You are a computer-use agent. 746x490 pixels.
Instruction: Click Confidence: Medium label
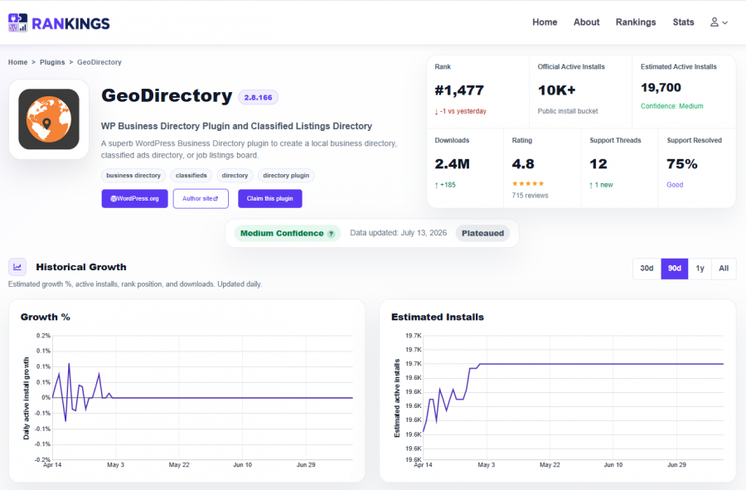[671, 106]
